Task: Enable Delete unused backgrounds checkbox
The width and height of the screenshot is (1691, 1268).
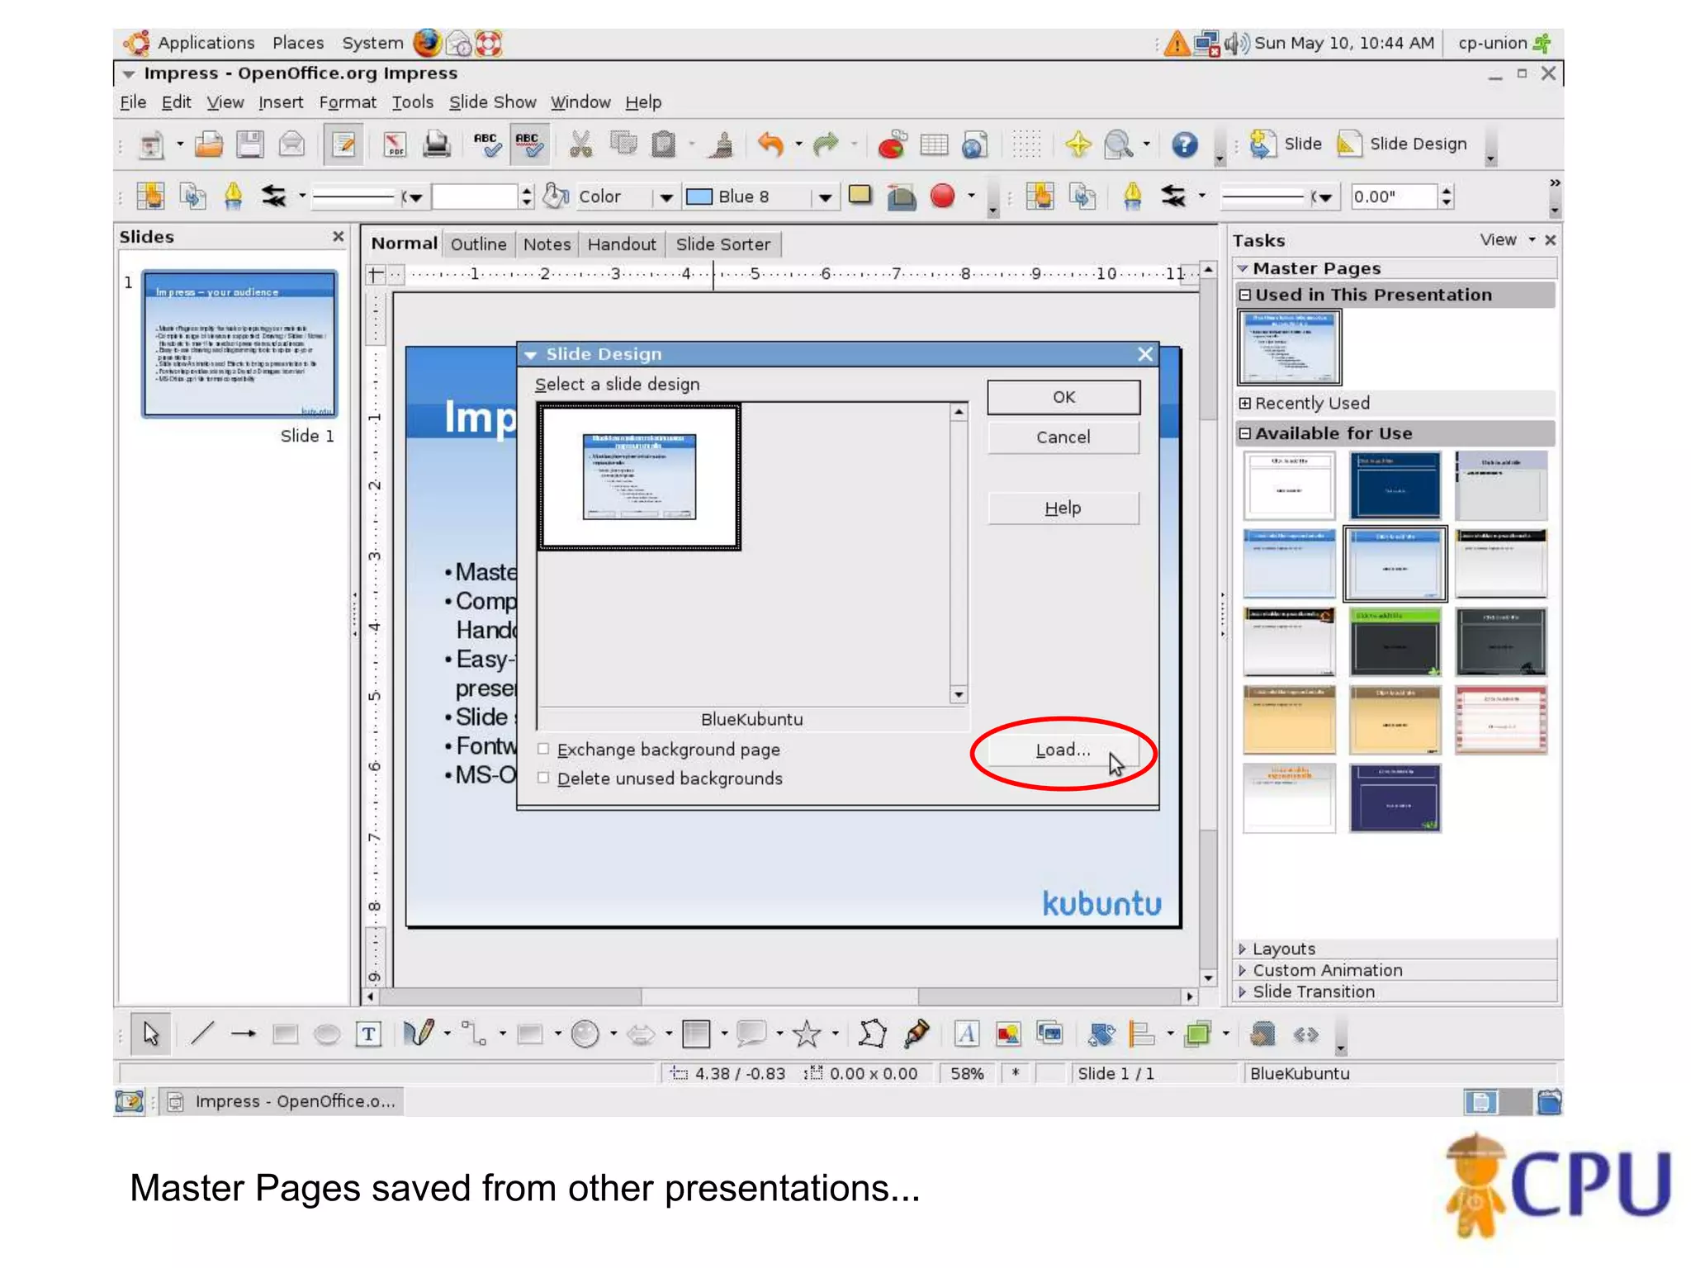Action: tap(543, 778)
